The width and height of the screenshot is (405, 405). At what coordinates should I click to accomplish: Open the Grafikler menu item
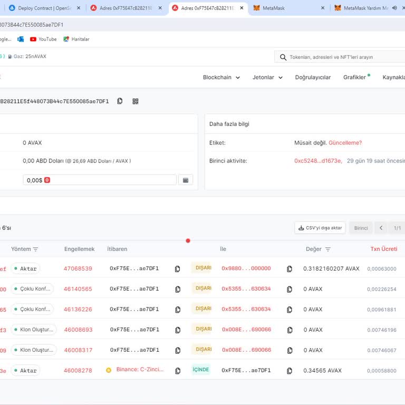(354, 77)
